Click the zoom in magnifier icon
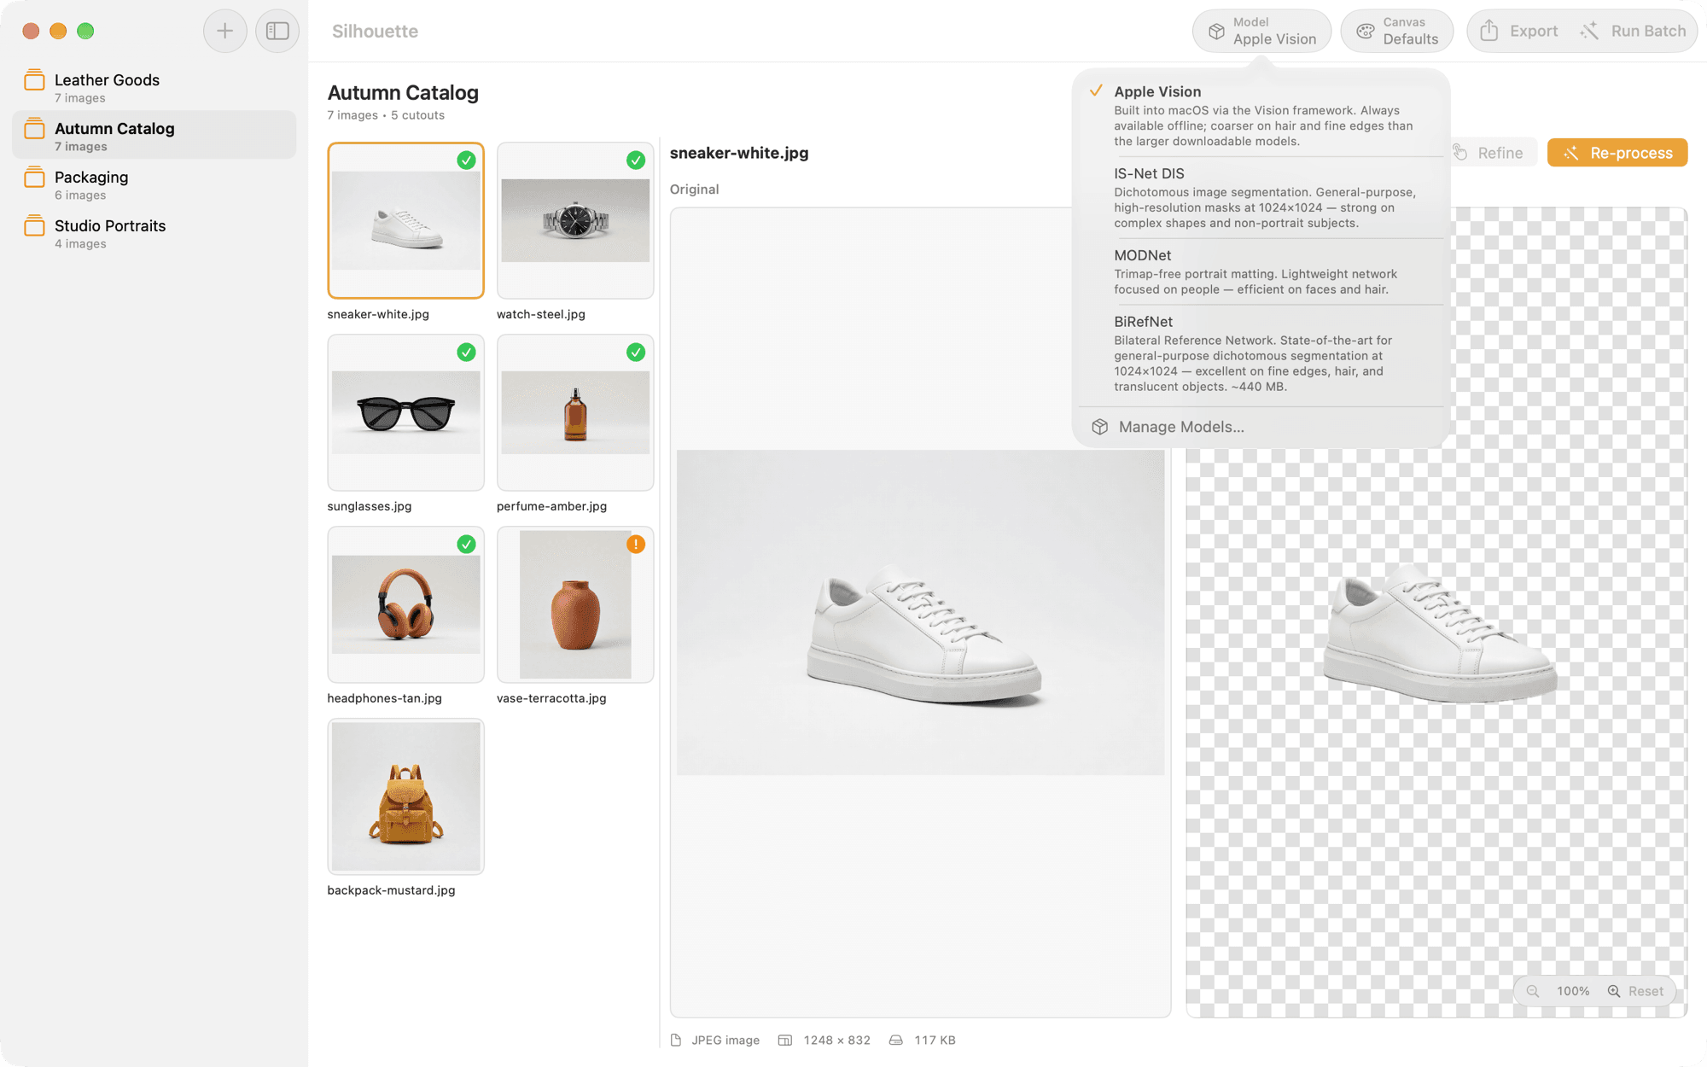Image resolution: width=1707 pixels, height=1067 pixels. pos(1614,991)
